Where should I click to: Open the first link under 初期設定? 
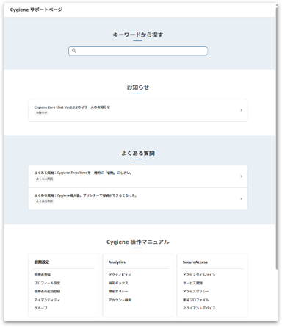click(43, 275)
